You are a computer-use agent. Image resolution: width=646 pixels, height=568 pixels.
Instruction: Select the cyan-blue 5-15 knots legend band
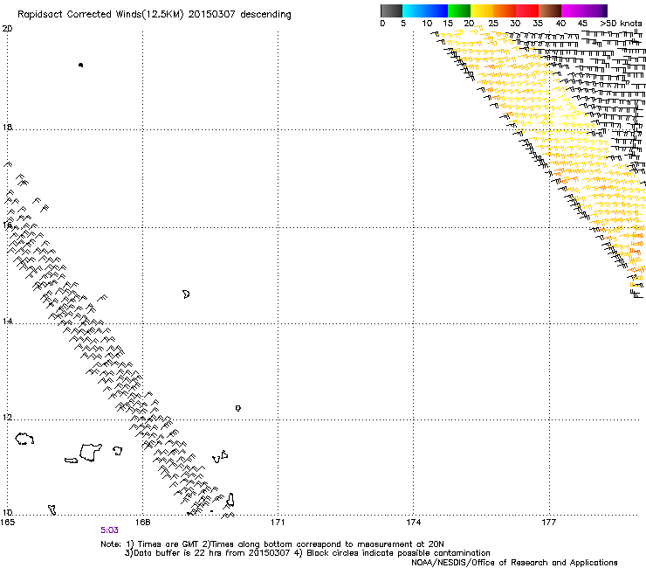tap(425, 10)
